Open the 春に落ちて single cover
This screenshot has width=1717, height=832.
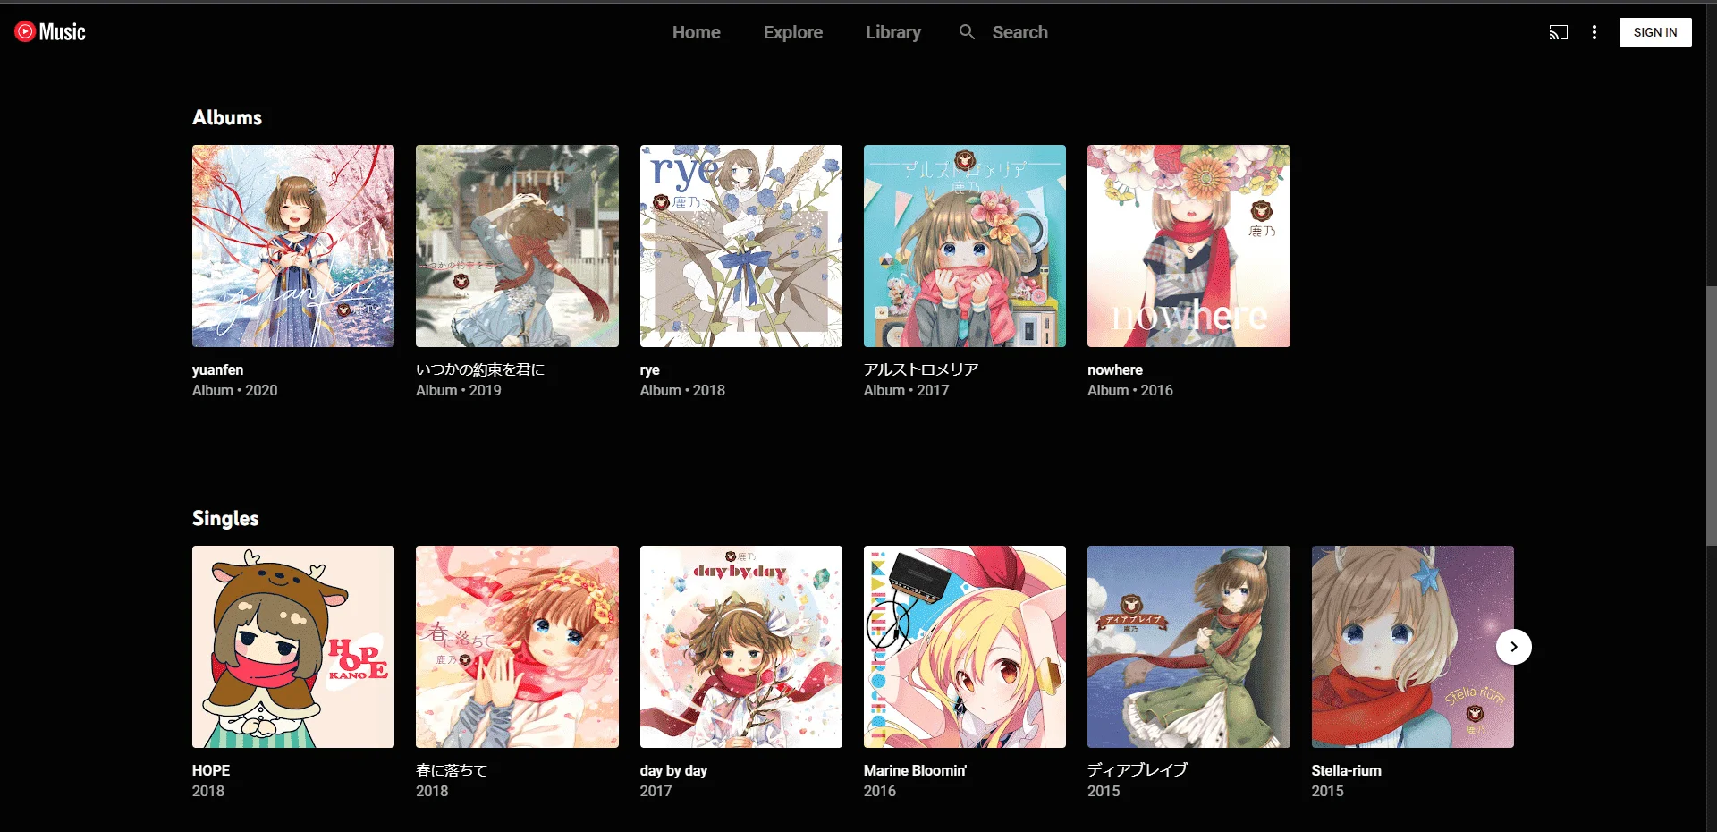click(517, 647)
